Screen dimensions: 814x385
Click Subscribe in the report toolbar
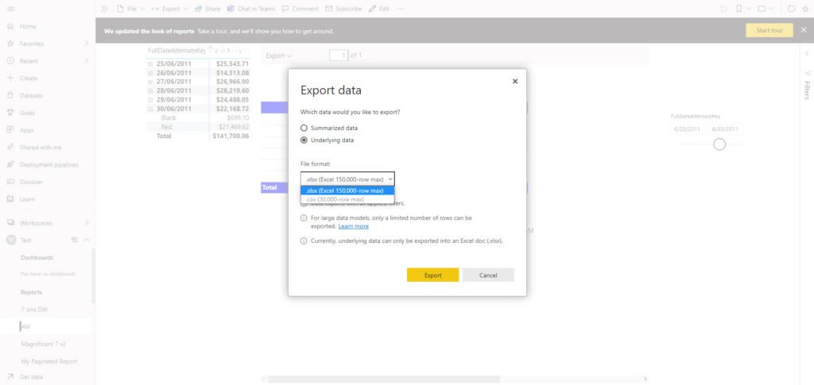pyautogui.click(x=343, y=9)
